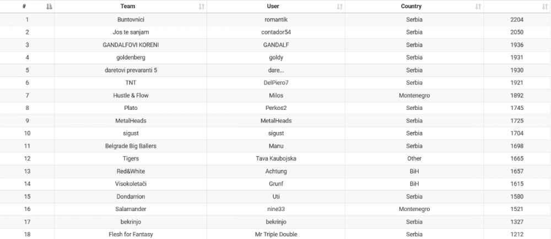Select the Buntovnici team cell
The height and width of the screenshot is (239, 551).
coord(131,19)
